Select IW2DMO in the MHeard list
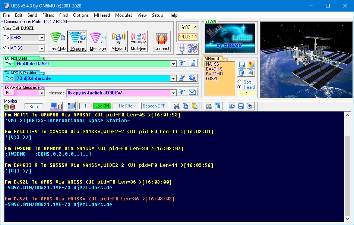The width and height of the screenshot is (354, 225). pyautogui.click(x=214, y=74)
